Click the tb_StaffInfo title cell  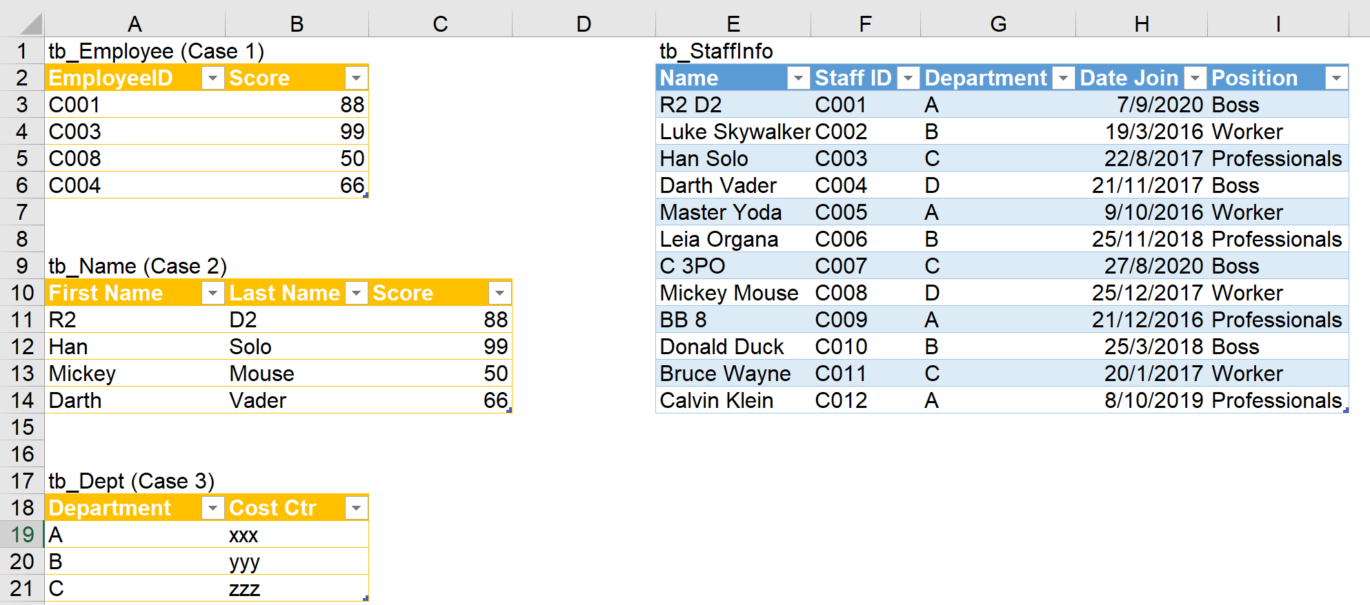click(716, 51)
